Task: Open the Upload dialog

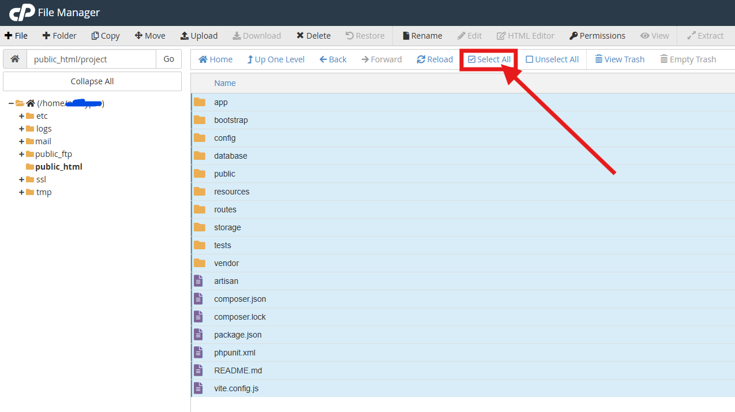Action: point(199,36)
